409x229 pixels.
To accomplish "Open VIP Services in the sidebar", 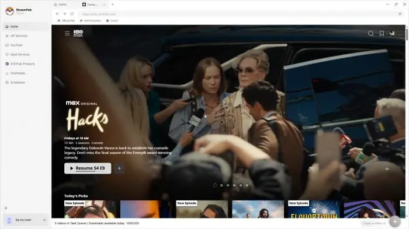I will click(x=26, y=36).
